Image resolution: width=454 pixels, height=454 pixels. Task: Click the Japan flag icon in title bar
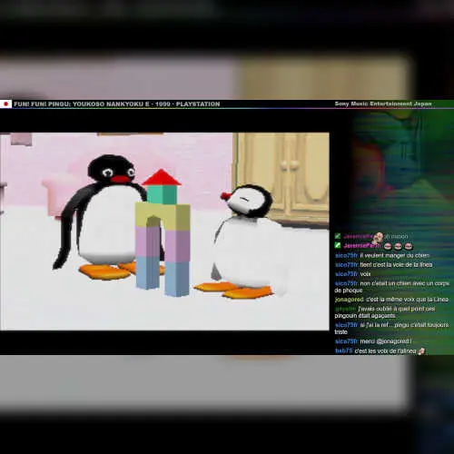click(5, 104)
